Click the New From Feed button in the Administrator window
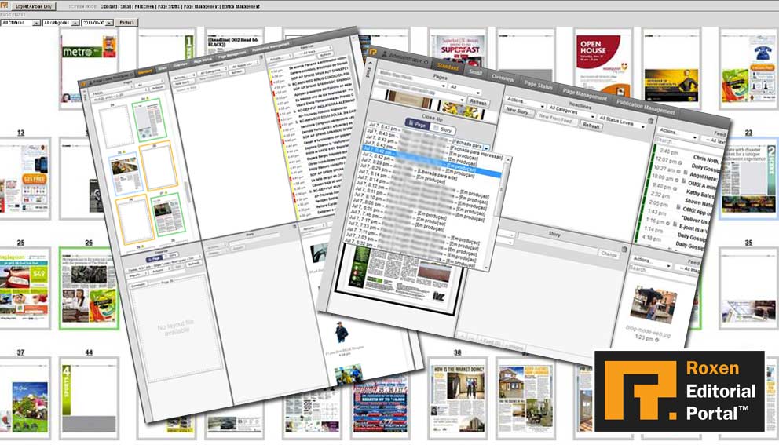 tap(557, 119)
